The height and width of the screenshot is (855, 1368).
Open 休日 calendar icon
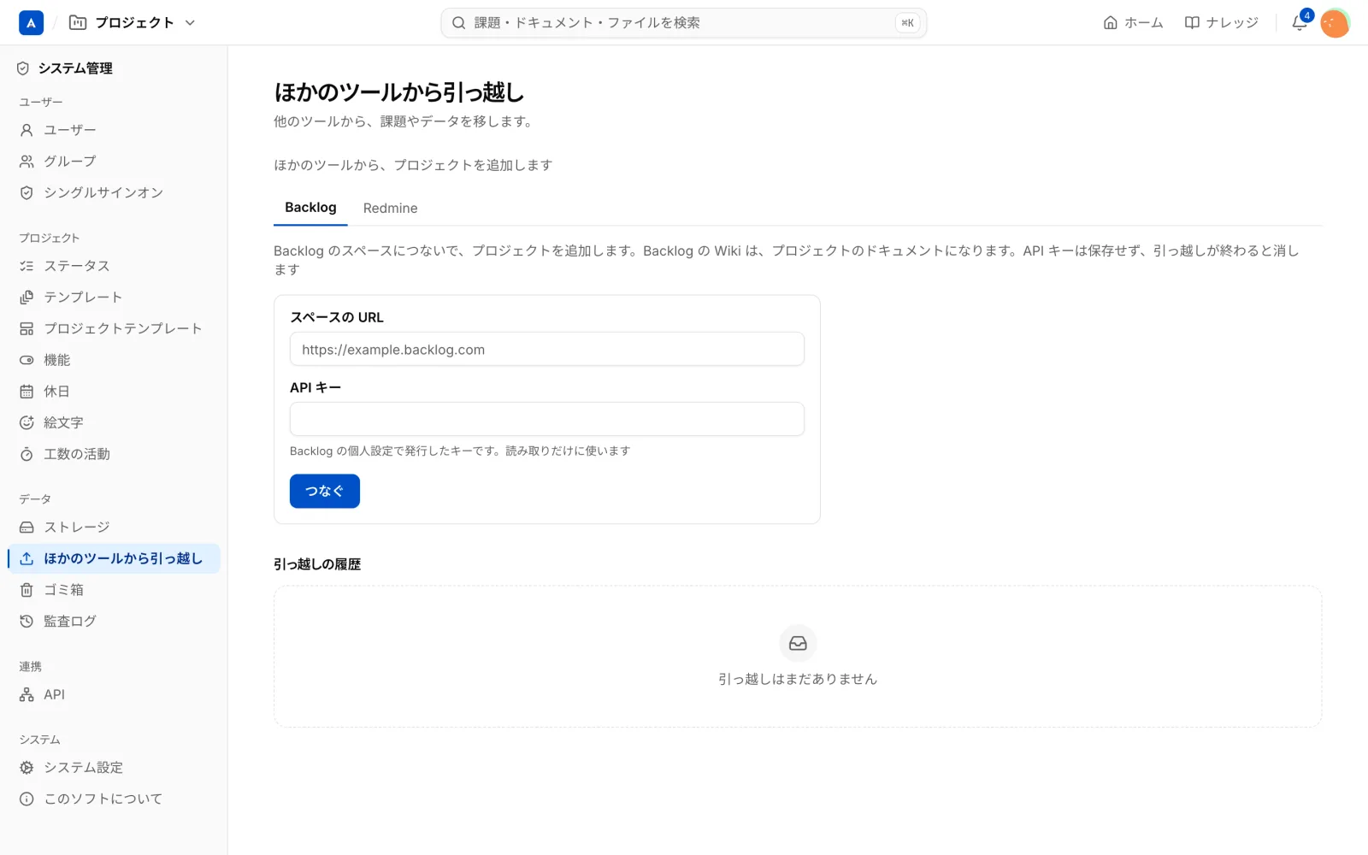pos(27,392)
